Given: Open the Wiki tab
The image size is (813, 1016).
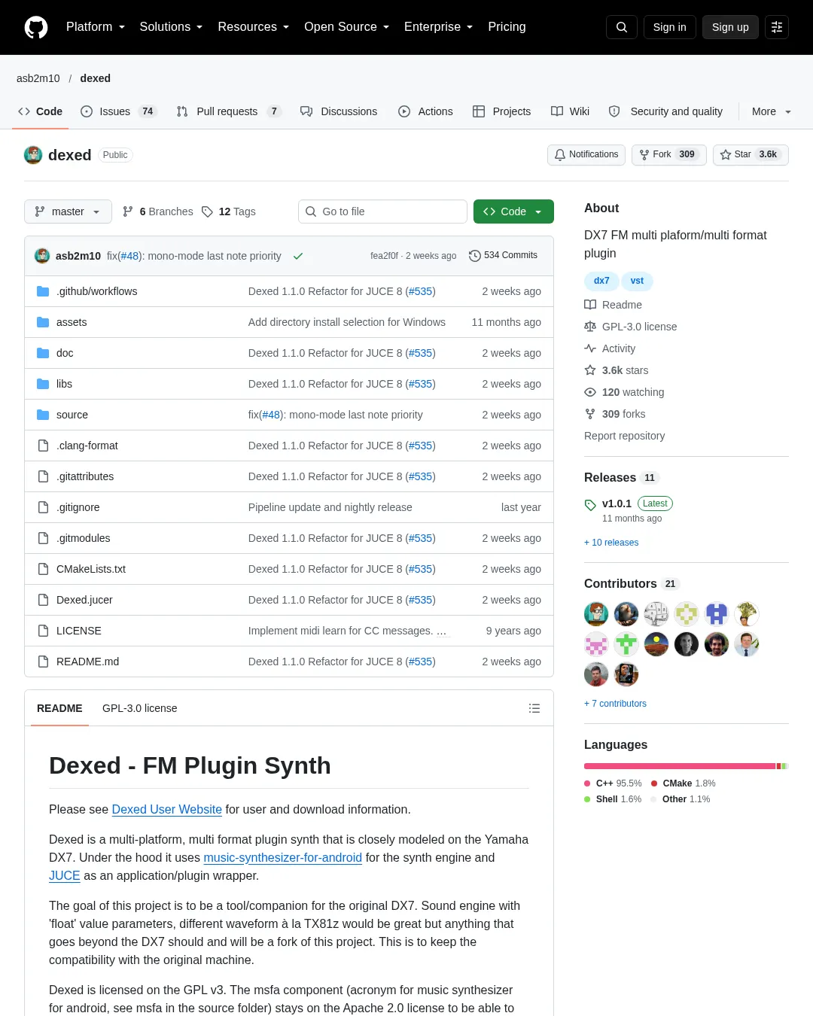Looking at the screenshot, I should 570,111.
